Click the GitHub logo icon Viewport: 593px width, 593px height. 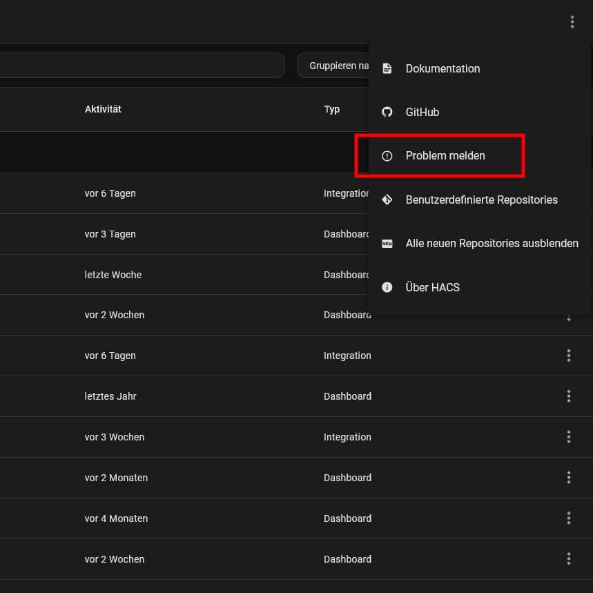point(387,112)
